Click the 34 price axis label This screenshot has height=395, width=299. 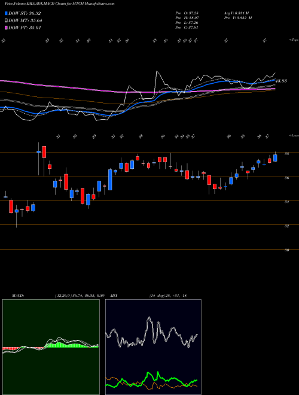point(286,202)
